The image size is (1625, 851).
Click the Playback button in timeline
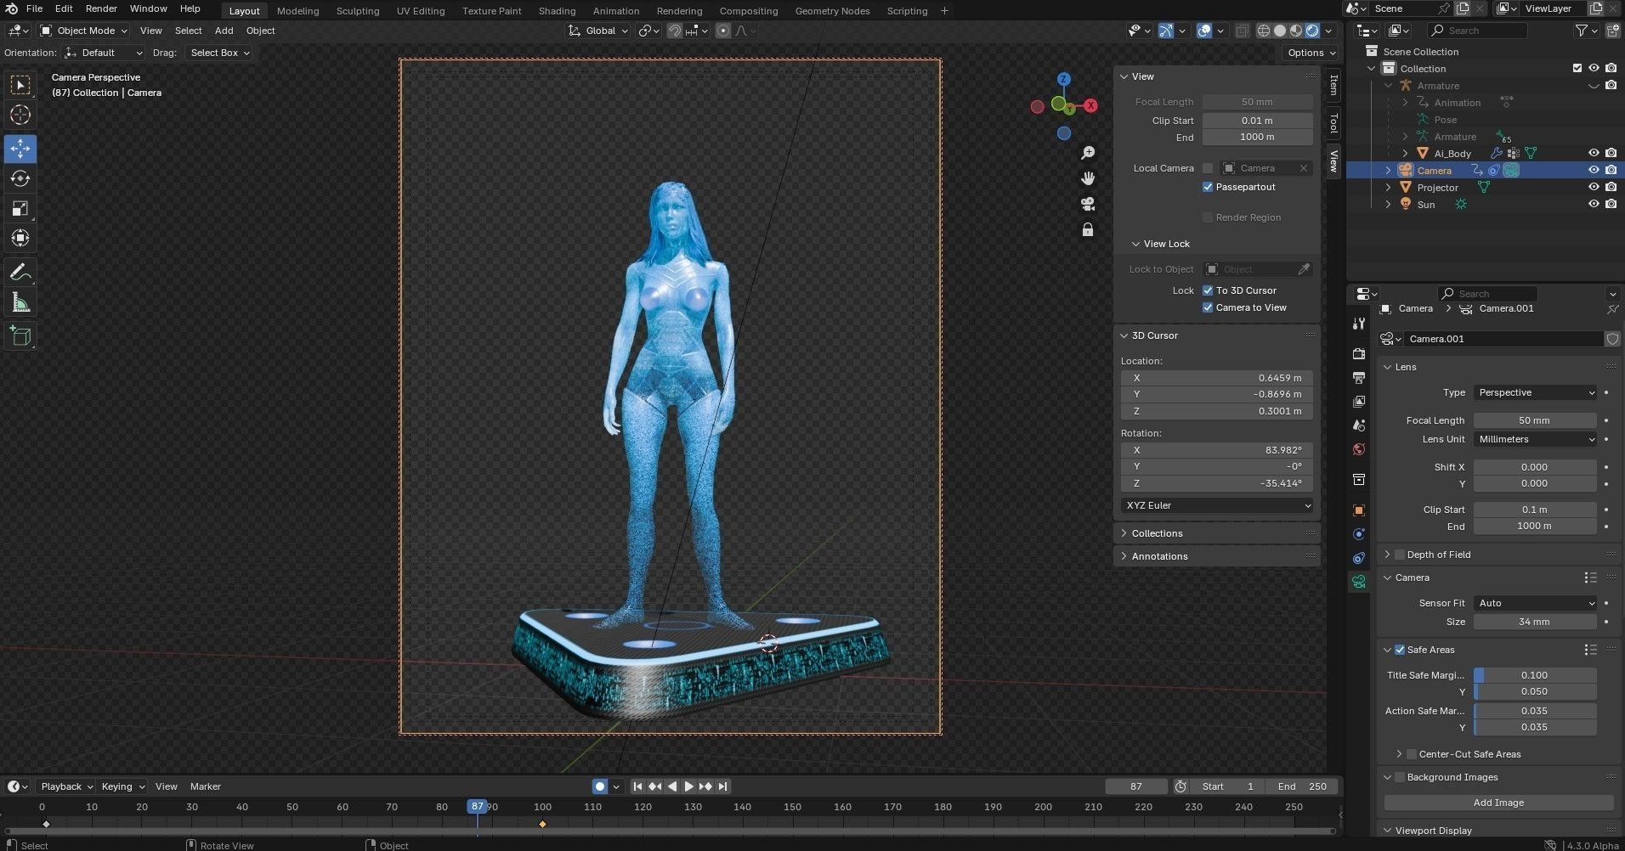(x=66, y=786)
